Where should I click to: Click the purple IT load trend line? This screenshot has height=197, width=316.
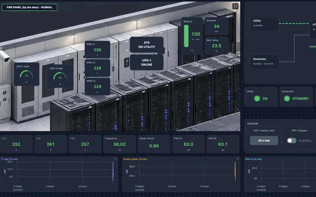[x=113, y=172]
